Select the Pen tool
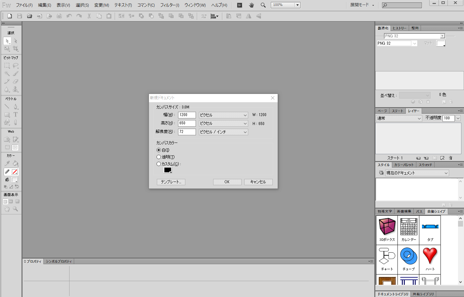This screenshot has height=297, width=464. pos(16,106)
